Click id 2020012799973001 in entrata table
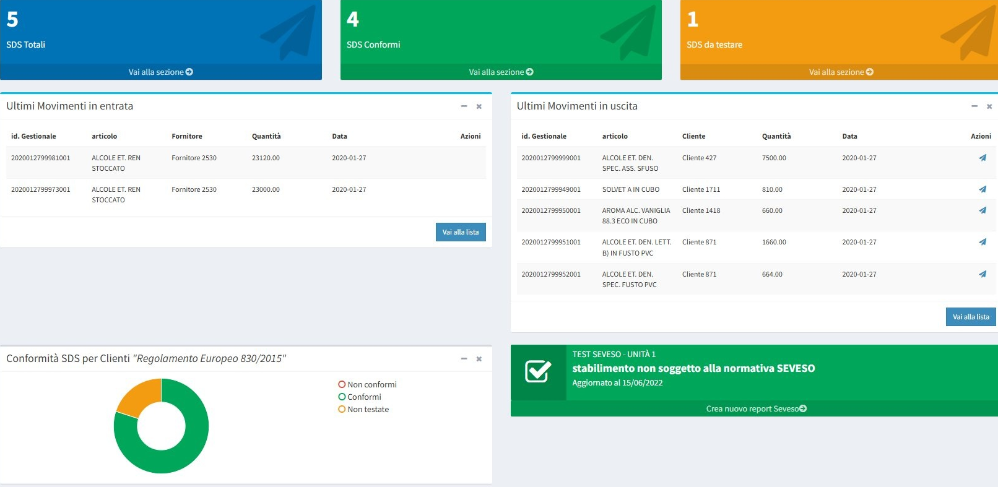 pos(41,189)
